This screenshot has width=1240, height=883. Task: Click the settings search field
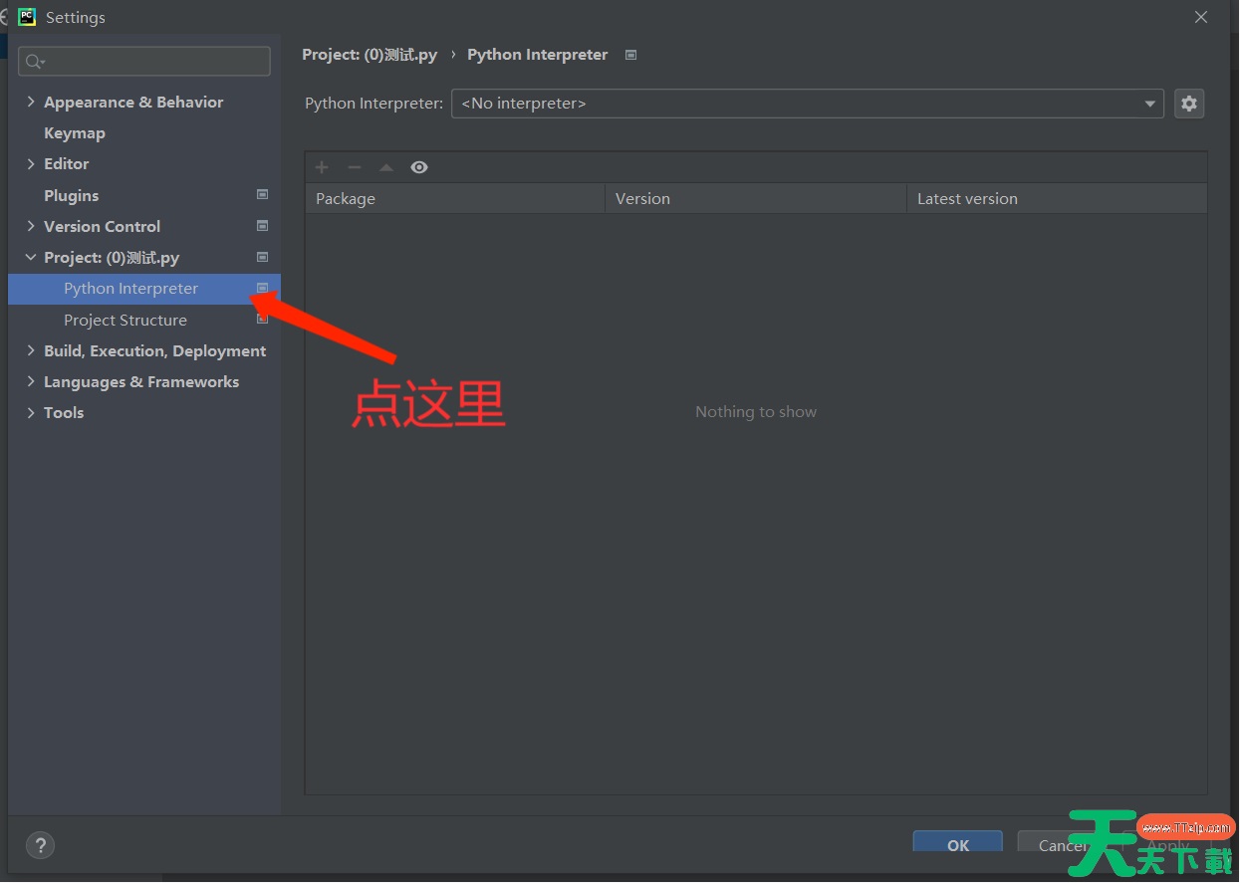pyautogui.click(x=144, y=62)
